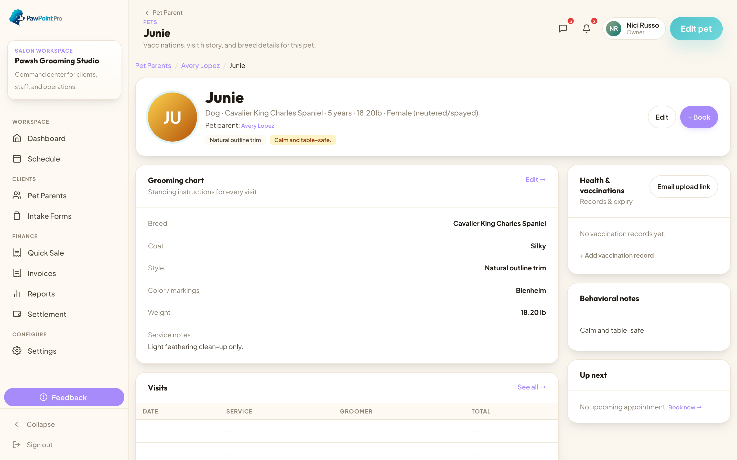Open notifications bell icon

pos(587,29)
